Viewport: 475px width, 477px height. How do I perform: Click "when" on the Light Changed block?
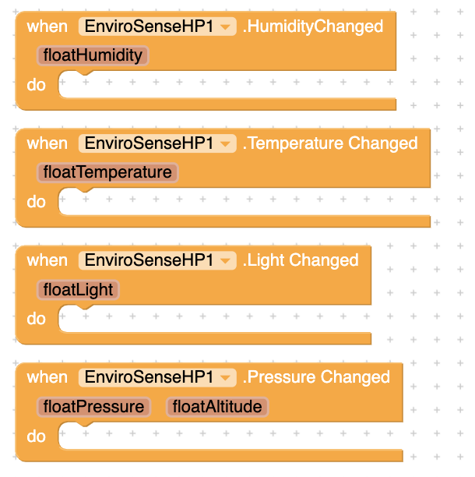coord(47,260)
